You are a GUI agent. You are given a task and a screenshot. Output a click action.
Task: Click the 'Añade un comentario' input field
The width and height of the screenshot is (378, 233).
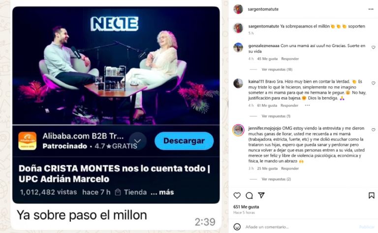pyautogui.click(x=300, y=227)
